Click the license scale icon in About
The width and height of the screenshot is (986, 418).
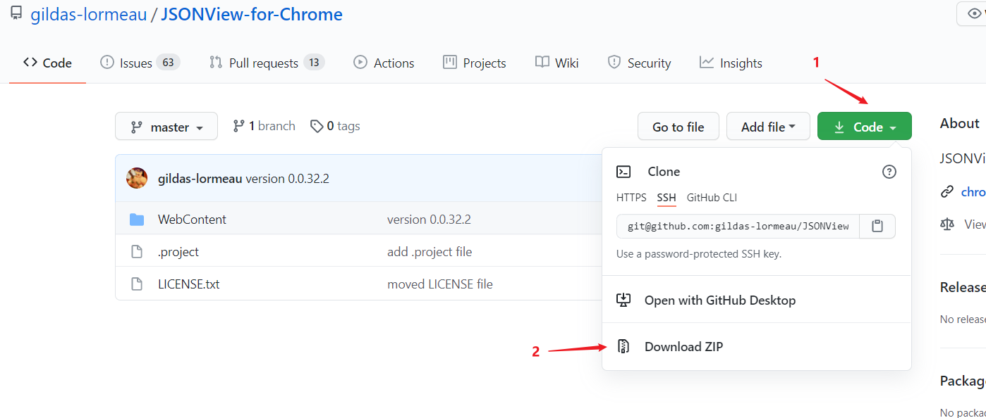point(947,224)
